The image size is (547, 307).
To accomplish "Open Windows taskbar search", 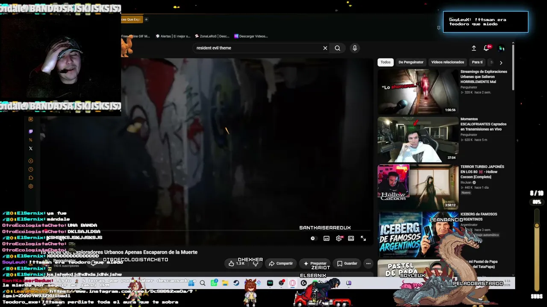I will point(203,283).
